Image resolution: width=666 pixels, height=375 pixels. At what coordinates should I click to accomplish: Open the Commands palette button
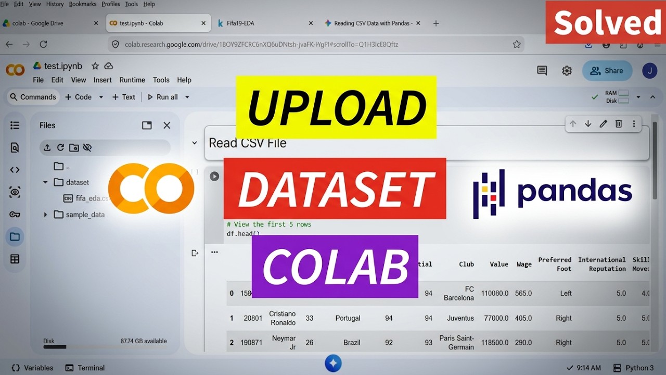tap(32, 97)
